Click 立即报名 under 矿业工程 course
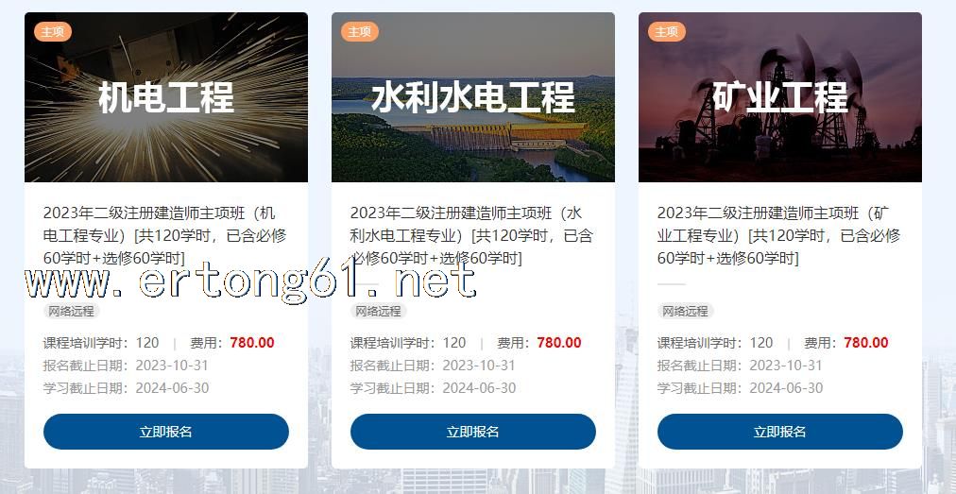Image resolution: width=956 pixels, height=494 pixels. pyautogui.click(x=779, y=432)
